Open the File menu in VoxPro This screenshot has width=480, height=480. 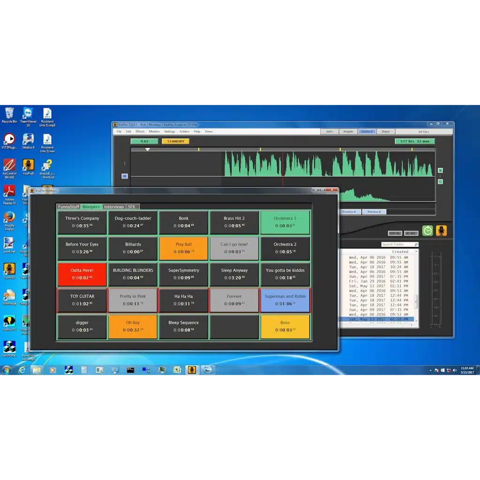pos(119,131)
